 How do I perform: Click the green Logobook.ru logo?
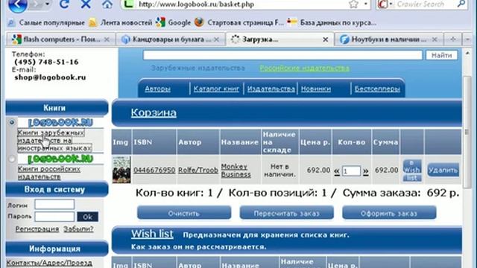coord(60,159)
